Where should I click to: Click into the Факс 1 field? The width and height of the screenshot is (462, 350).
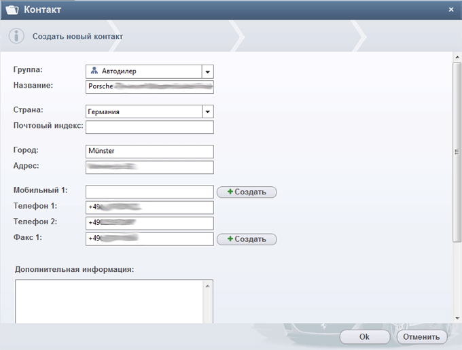(x=149, y=239)
